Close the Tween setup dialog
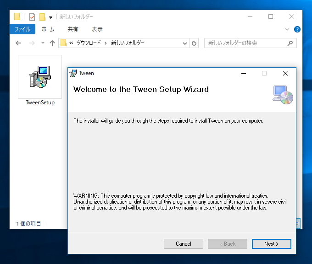This screenshot has height=264, width=312. tap(285, 73)
